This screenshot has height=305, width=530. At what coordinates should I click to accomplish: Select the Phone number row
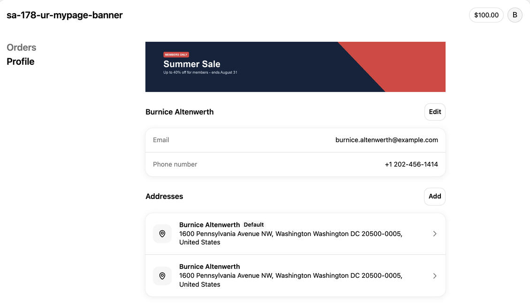tap(295, 164)
